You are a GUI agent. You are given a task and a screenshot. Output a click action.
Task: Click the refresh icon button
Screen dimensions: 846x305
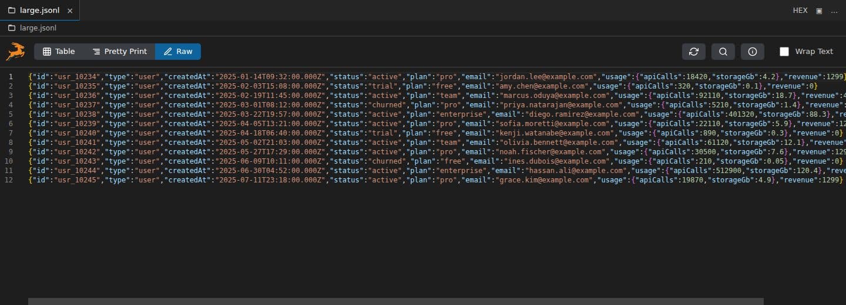pos(693,52)
